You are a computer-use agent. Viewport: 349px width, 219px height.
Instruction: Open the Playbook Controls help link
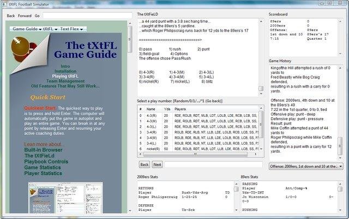tap(46, 161)
